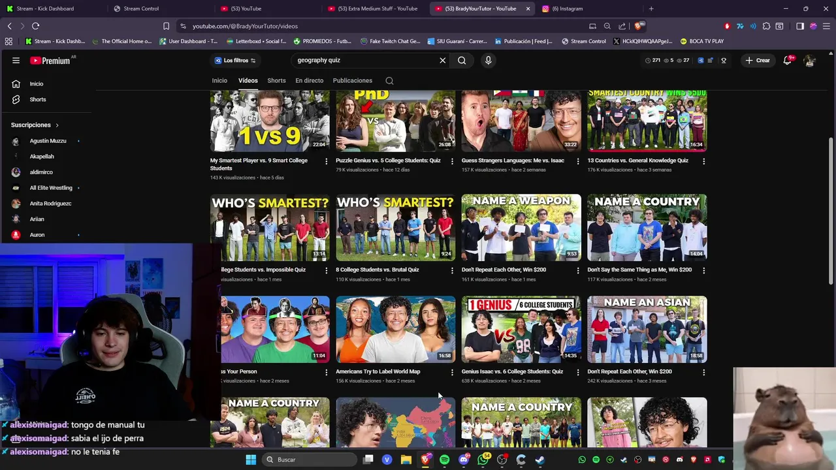Expand the Suscripciones section
836x470 pixels.
(35, 125)
